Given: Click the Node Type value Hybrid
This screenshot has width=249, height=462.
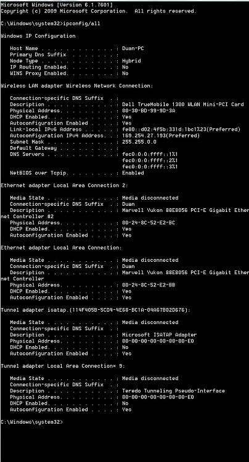Looking at the screenshot, I should pyautogui.click(x=131, y=61).
